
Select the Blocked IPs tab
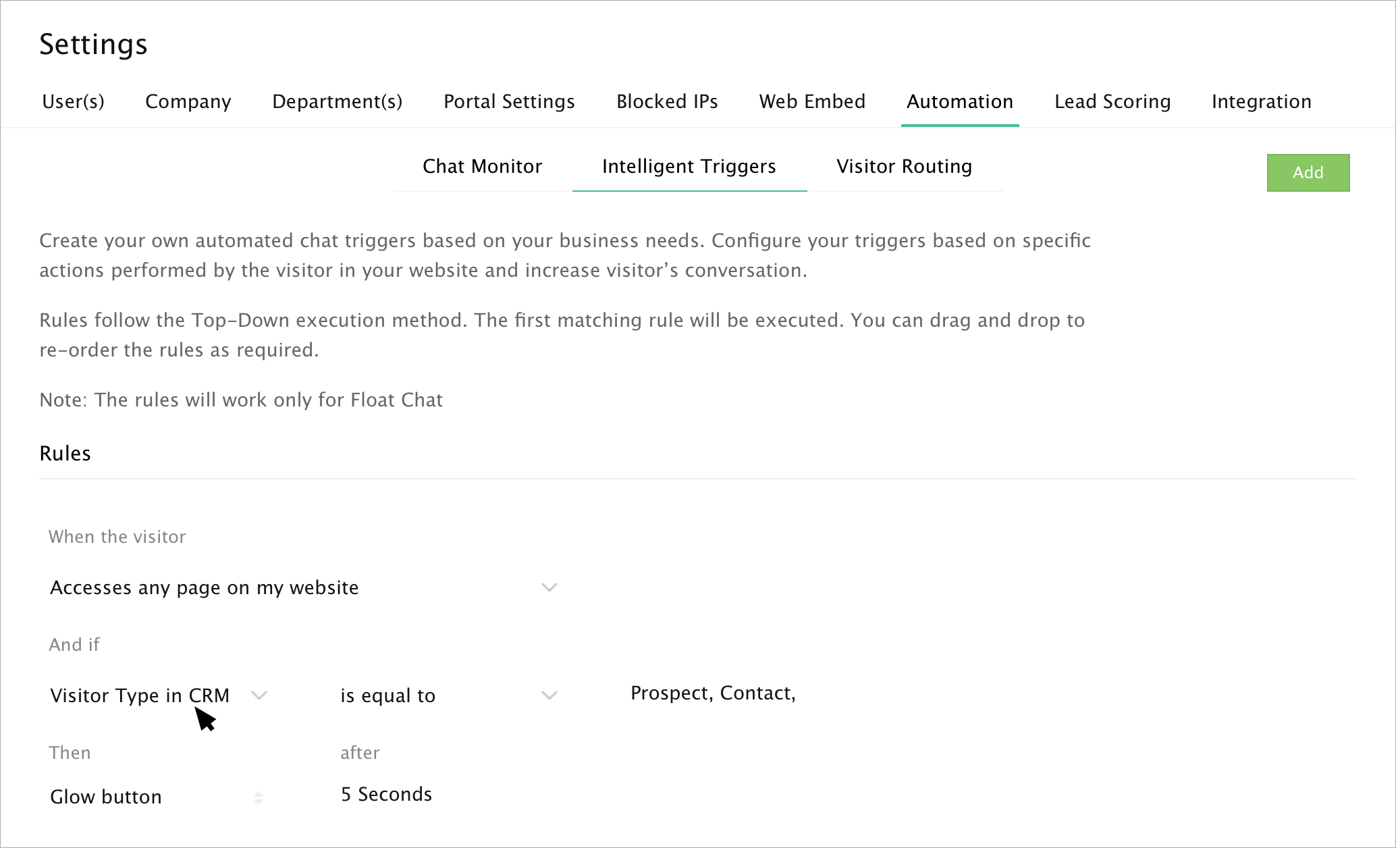(x=667, y=101)
